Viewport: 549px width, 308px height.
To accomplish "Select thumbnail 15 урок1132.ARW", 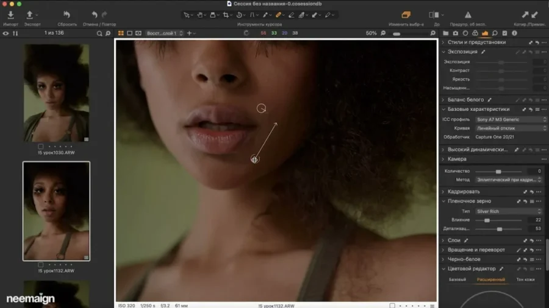I will coord(56,211).
